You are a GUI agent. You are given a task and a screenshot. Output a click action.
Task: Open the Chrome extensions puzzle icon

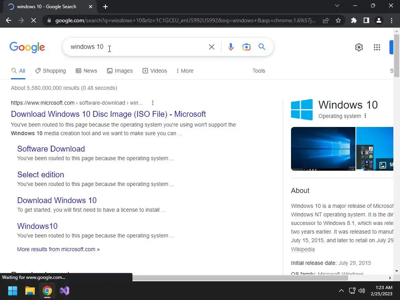(x=354, y=20)
